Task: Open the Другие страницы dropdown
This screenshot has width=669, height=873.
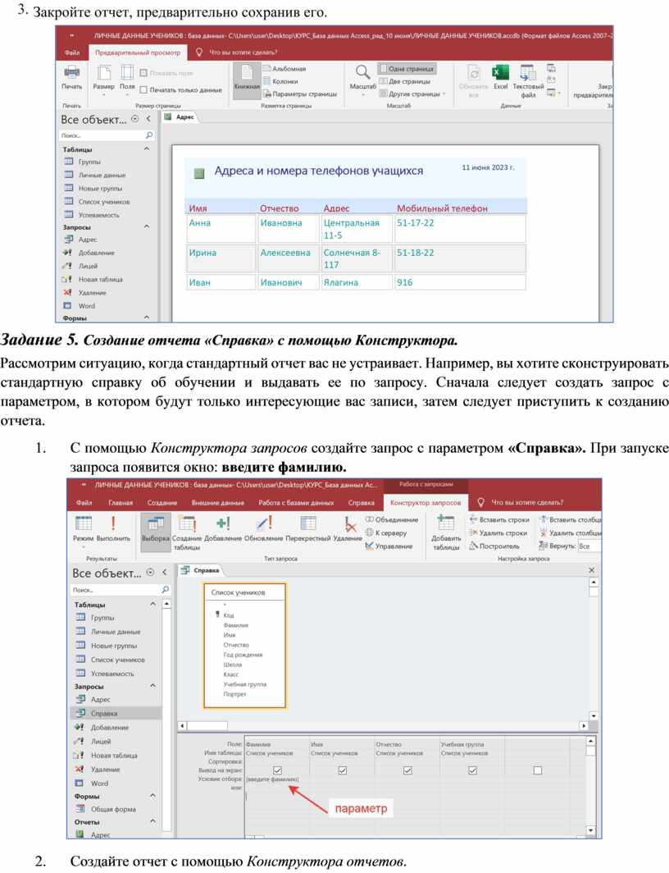Action: [412, 94]
